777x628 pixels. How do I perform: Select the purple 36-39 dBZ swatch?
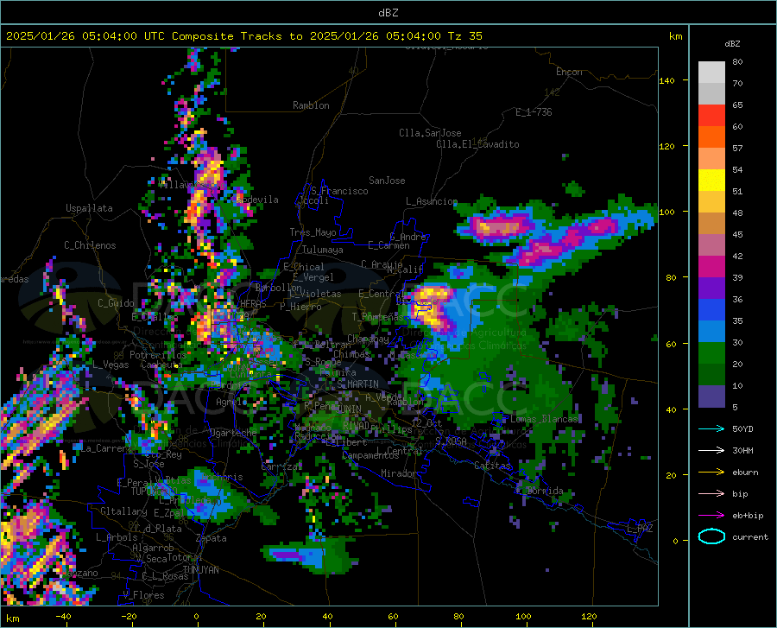coord(711,289)
